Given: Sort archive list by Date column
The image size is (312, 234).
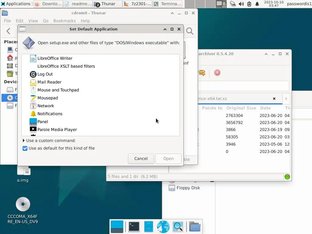Looking at the screenshot, I should tap(265, 108).
